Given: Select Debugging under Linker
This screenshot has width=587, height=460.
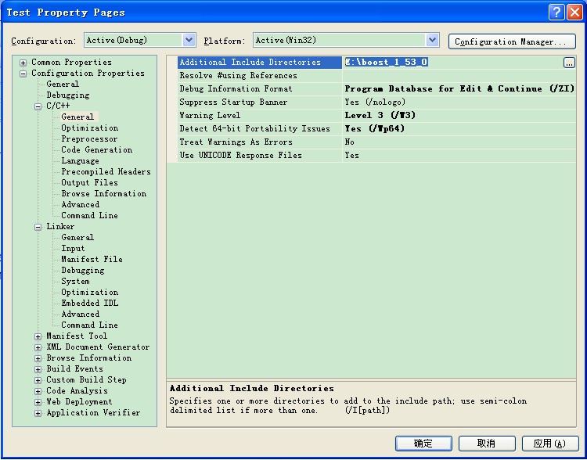Looking at the screenshot, I should [82, 270].
